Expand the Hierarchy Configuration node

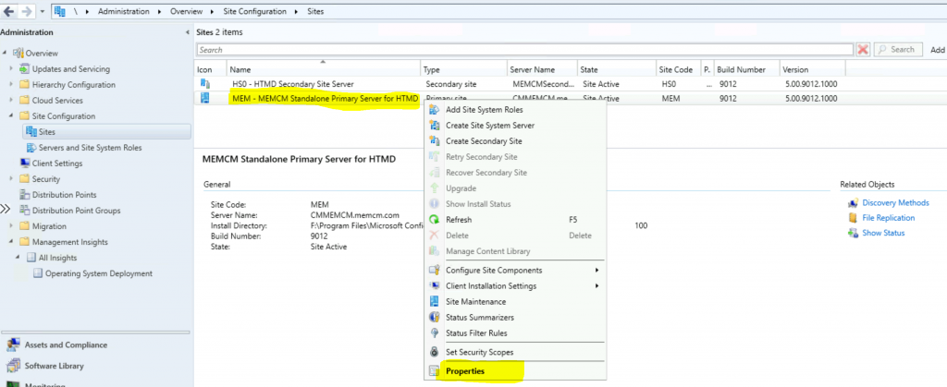tap(11, 85)
